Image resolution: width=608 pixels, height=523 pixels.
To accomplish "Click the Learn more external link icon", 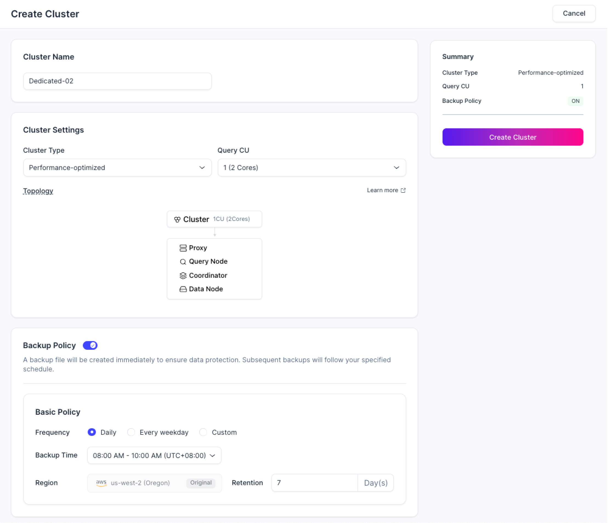I will pos(403,190).
